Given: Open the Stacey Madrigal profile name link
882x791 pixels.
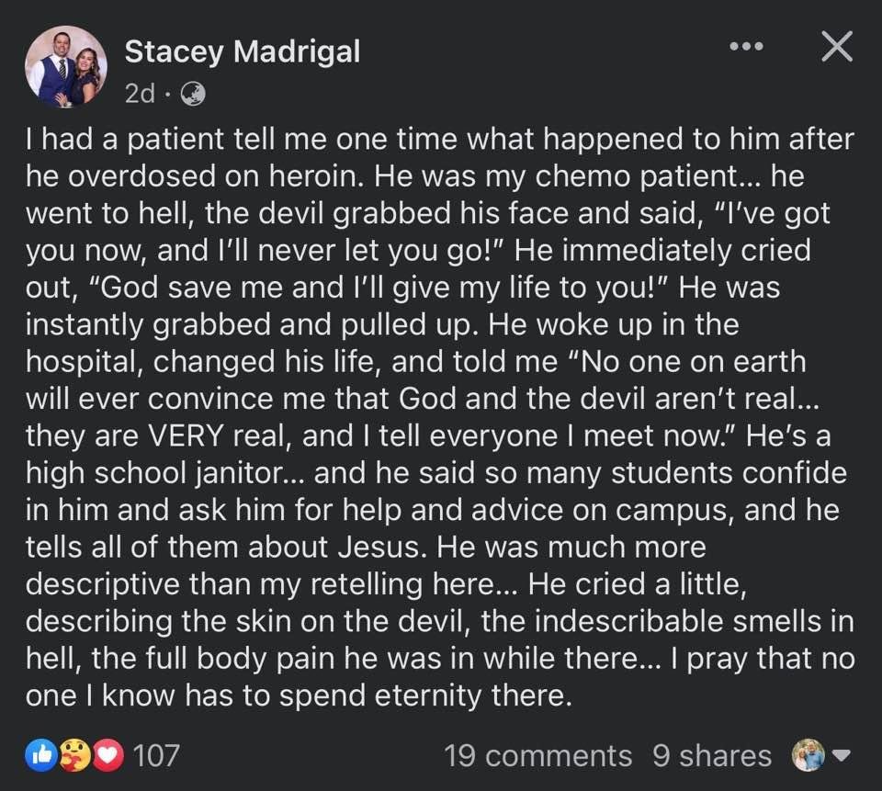Looking at the screenshot, I should point(243,51).
